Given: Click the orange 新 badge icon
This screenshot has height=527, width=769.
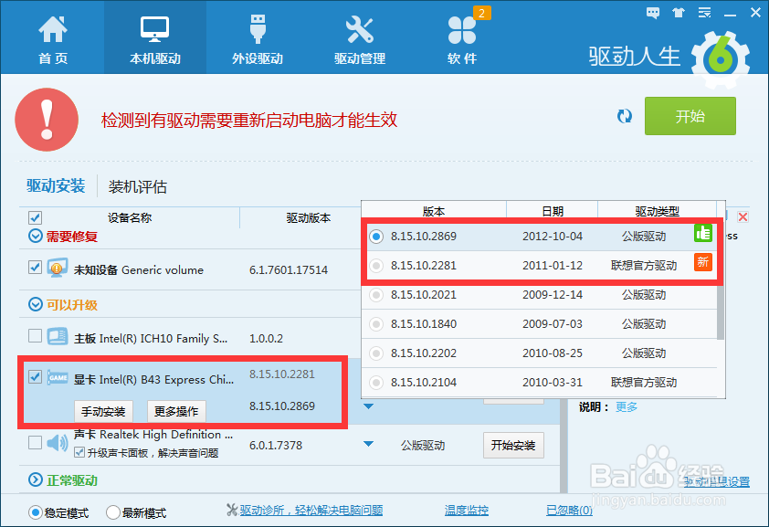Looking at the screenshot, I should pos(703,262).
